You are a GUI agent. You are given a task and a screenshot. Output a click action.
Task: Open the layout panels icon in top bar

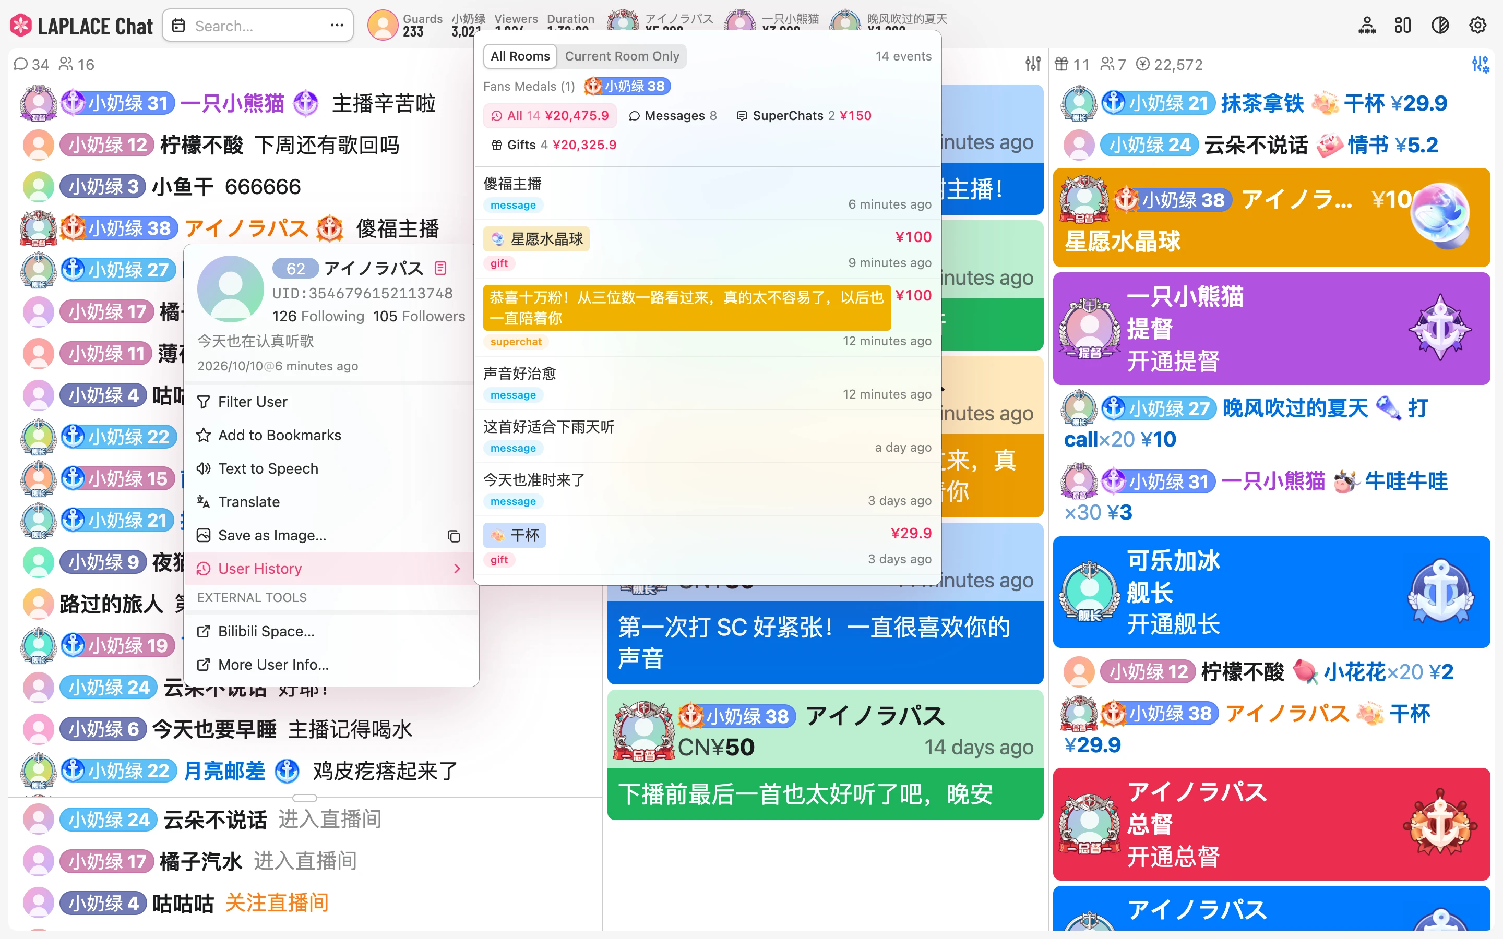coord(1402,26)
